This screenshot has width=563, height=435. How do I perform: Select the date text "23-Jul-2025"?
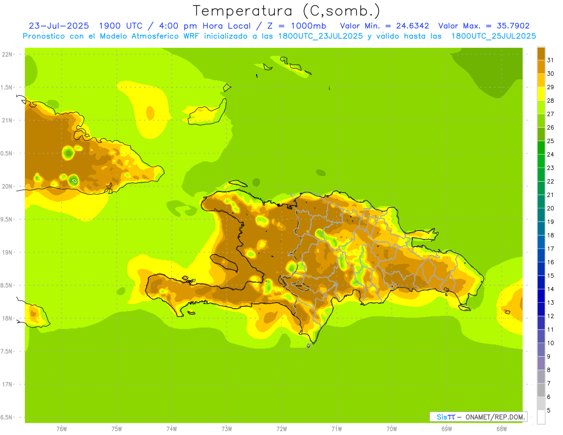point(59,26)
